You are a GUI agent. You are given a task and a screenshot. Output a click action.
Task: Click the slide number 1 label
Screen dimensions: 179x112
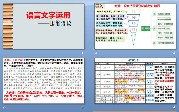click(82, 53)
